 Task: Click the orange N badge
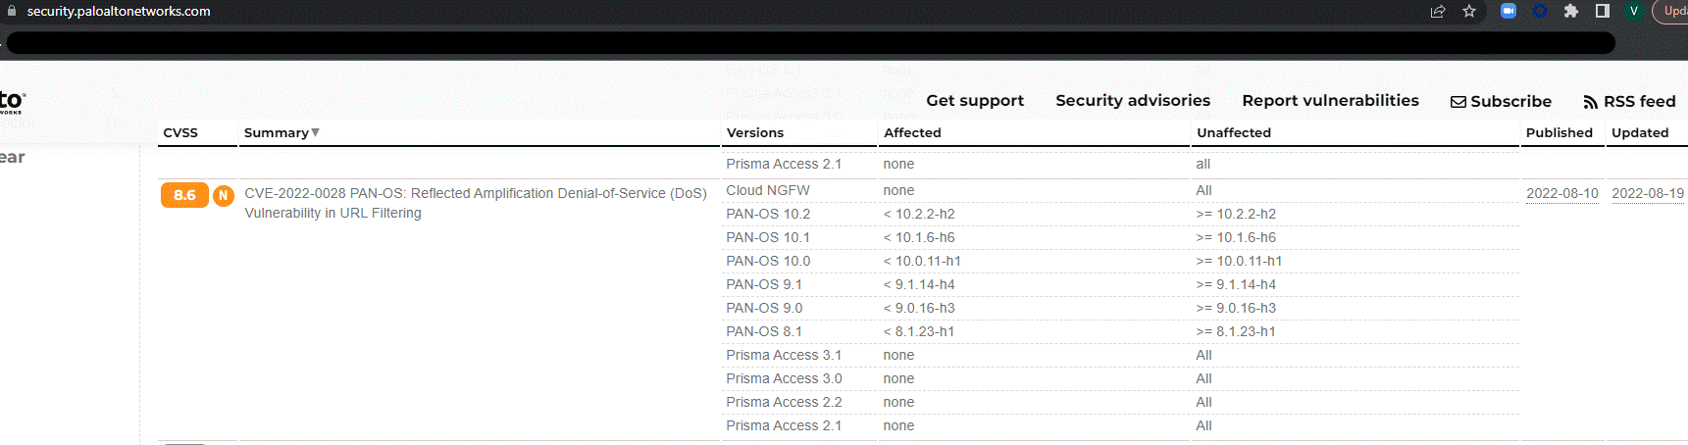pos(224,195)
